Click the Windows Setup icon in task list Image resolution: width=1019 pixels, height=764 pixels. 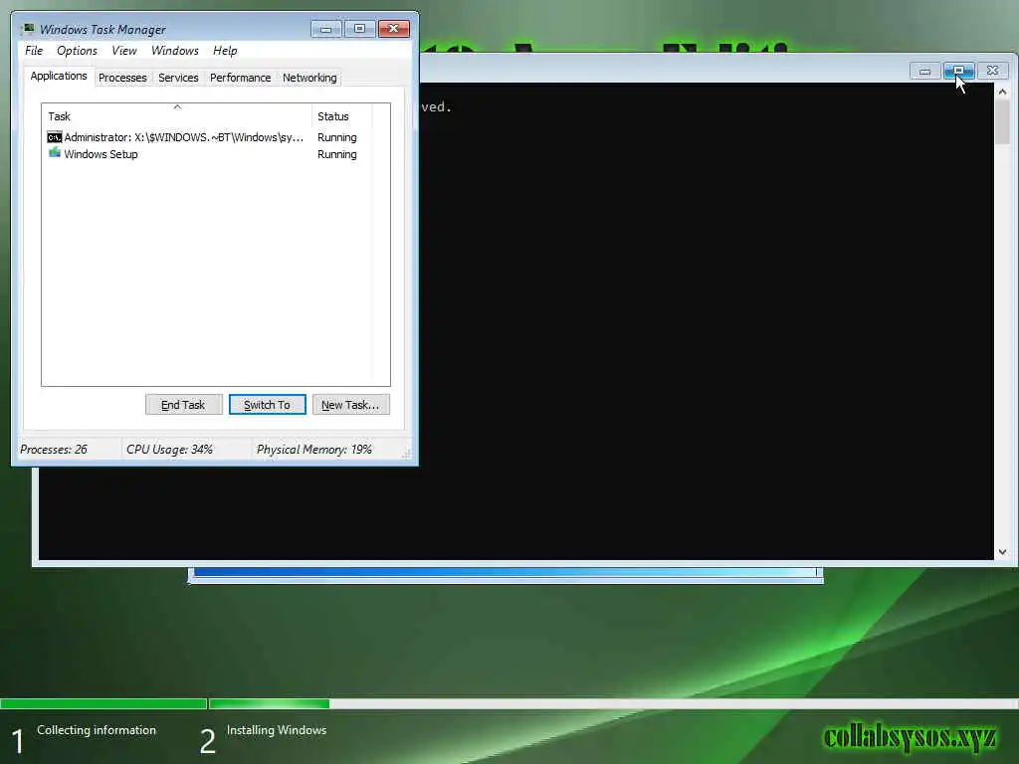pyautogui.click(x=55, y=153)
